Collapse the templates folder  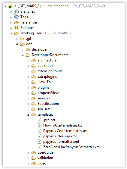[28, 115]
